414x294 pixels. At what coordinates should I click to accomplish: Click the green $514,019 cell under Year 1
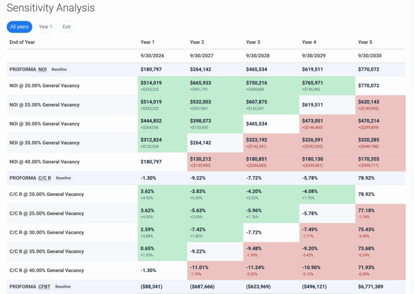(152, 82)
